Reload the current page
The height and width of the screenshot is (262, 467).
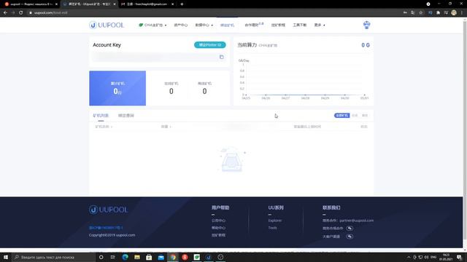point(20,13)
